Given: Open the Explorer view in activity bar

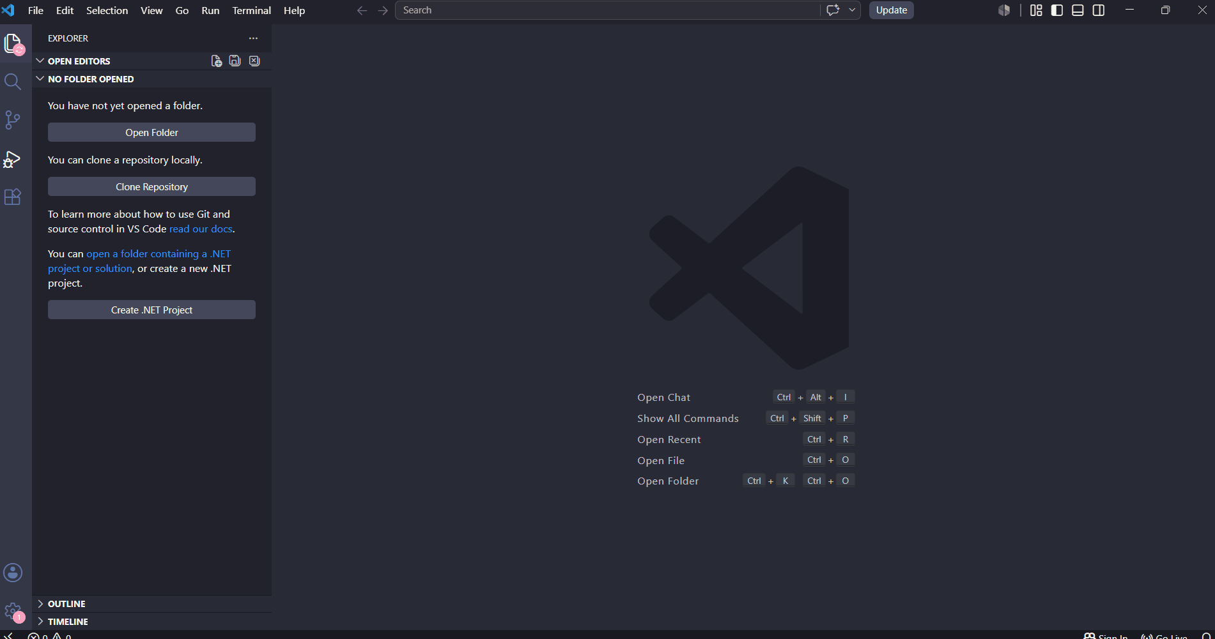Looking at the screenshot, I should point(13,43).
